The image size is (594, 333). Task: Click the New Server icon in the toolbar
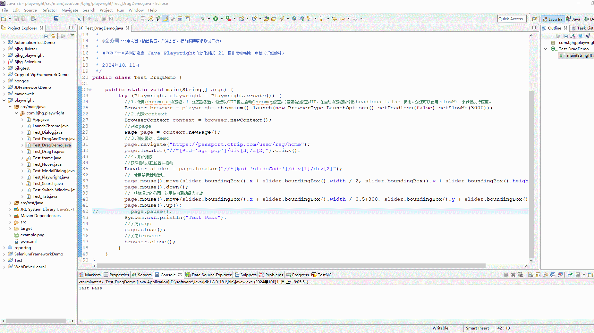[x=241, y=19]
